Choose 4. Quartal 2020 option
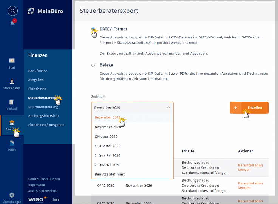Screen dimensions: 278x204 [x=133, y=146]
